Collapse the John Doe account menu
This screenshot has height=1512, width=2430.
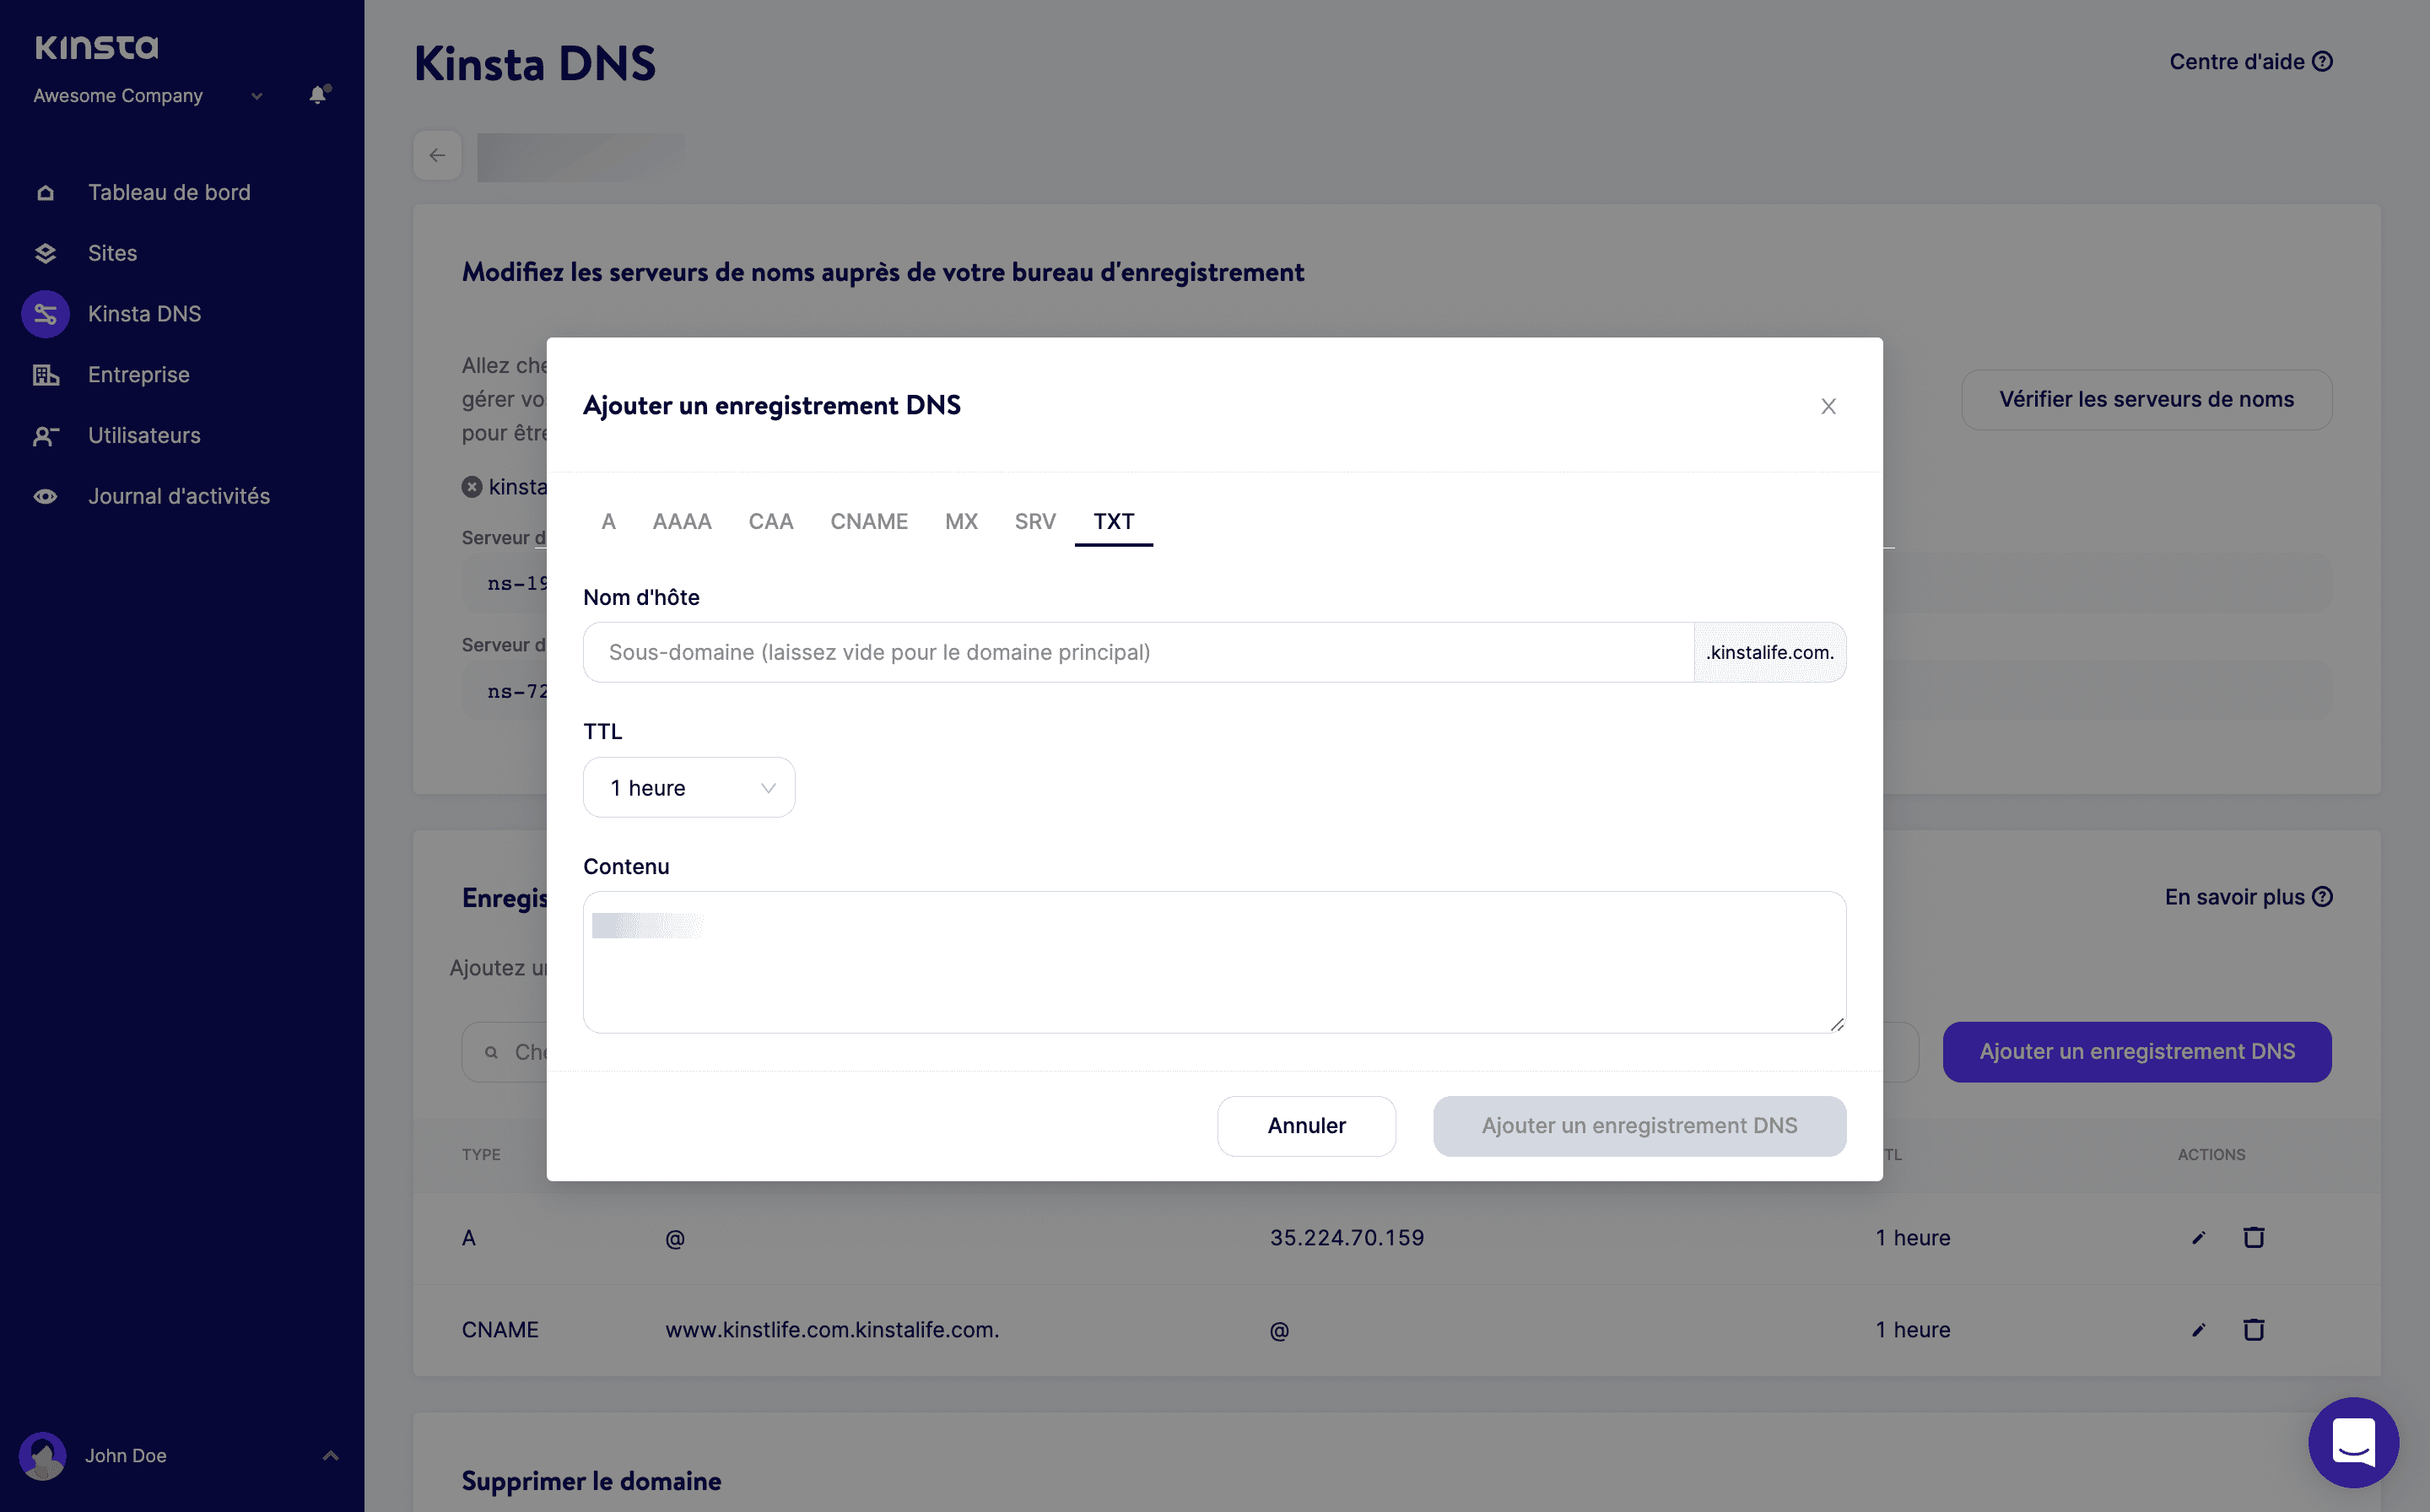[329, 1456]
